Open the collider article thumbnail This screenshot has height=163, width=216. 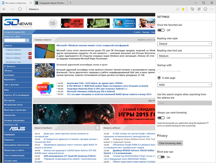[x=45, y=70]
